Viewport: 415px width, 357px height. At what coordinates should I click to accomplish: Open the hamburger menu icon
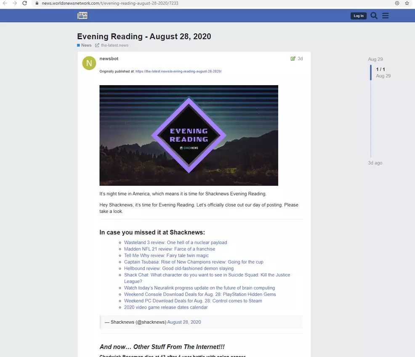(x=386, y=16)
